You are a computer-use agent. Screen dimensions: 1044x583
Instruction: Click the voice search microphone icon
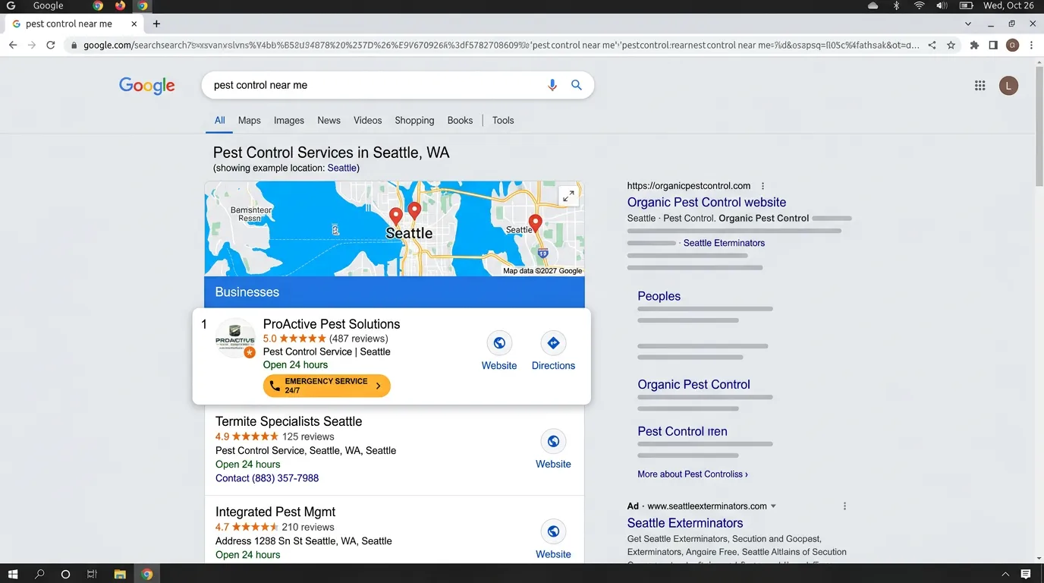click(552, 85)
